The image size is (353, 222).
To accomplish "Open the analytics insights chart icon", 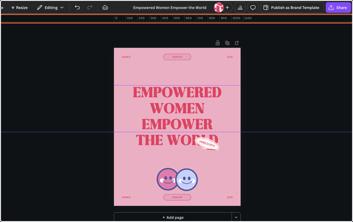I will click(x=240, y=8).
